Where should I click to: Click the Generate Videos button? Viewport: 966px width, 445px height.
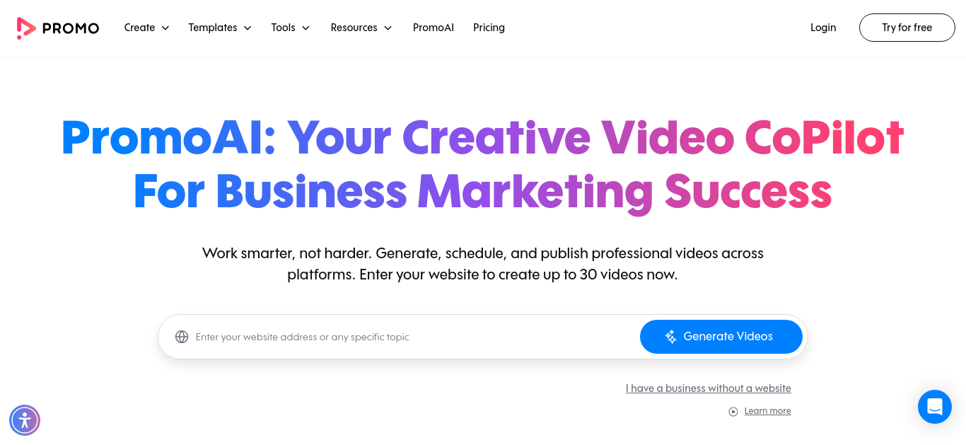click(x=721, y=337)
